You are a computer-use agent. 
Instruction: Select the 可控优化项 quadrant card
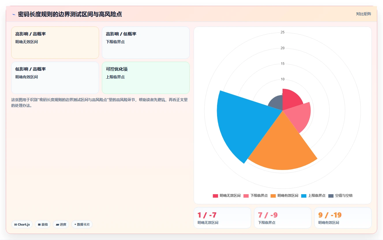point(146,78)
